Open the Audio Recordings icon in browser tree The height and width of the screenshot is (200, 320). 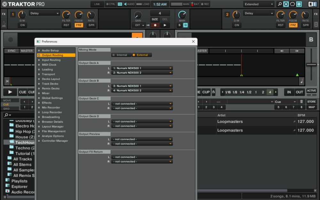[8, 191]
